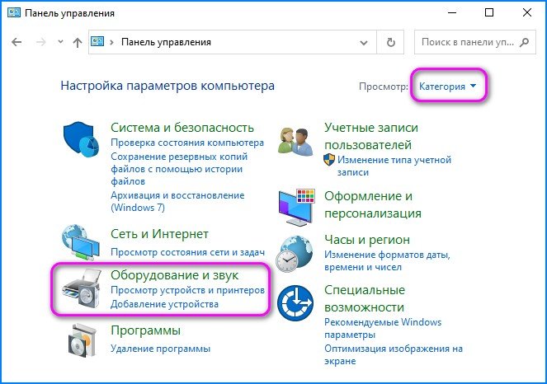Open the Programs disc box icon
The image size is (547, 384).
(x=83, y=340)
